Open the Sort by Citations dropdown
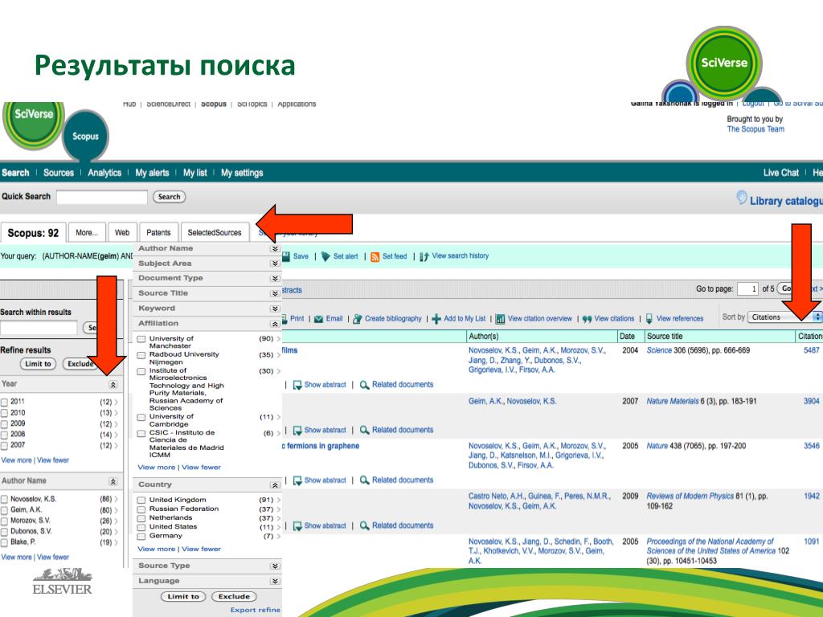The width and height of the screenshot is (823, 617). 784,317
